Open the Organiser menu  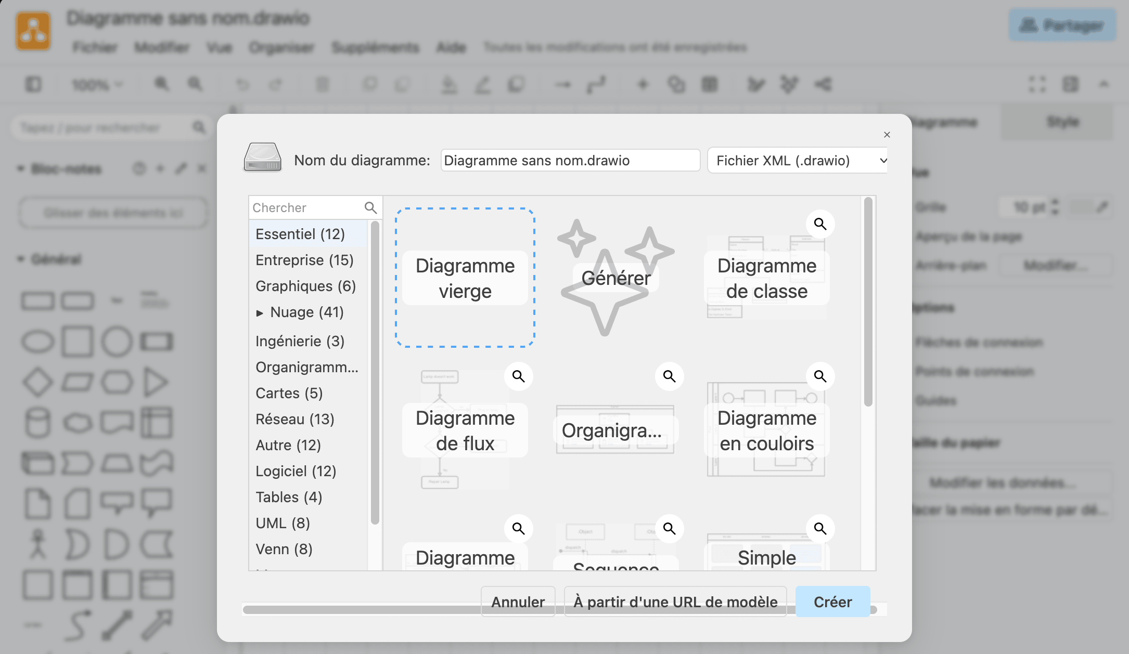coord(281,47)
